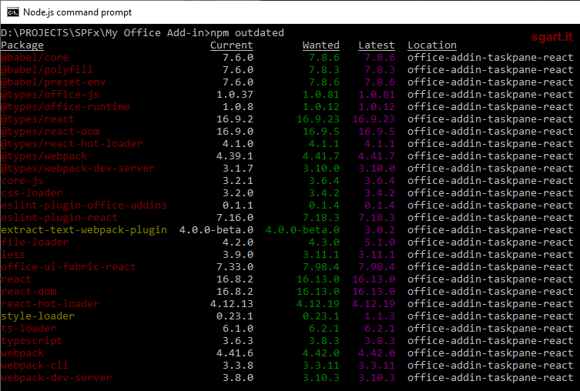Click the location text in the @babel/core row
The image size is (580, 391).
(x=491, y=58)
